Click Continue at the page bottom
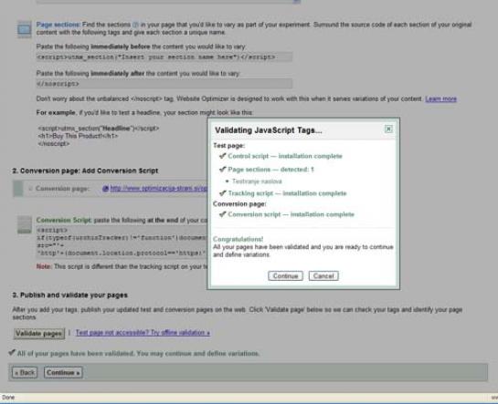 [63, 373]
